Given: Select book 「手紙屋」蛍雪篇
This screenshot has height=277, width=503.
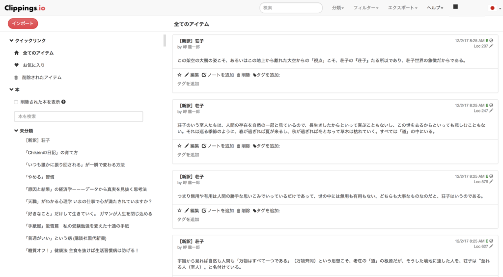Looking at the screenshot, I should click(77, 226).
